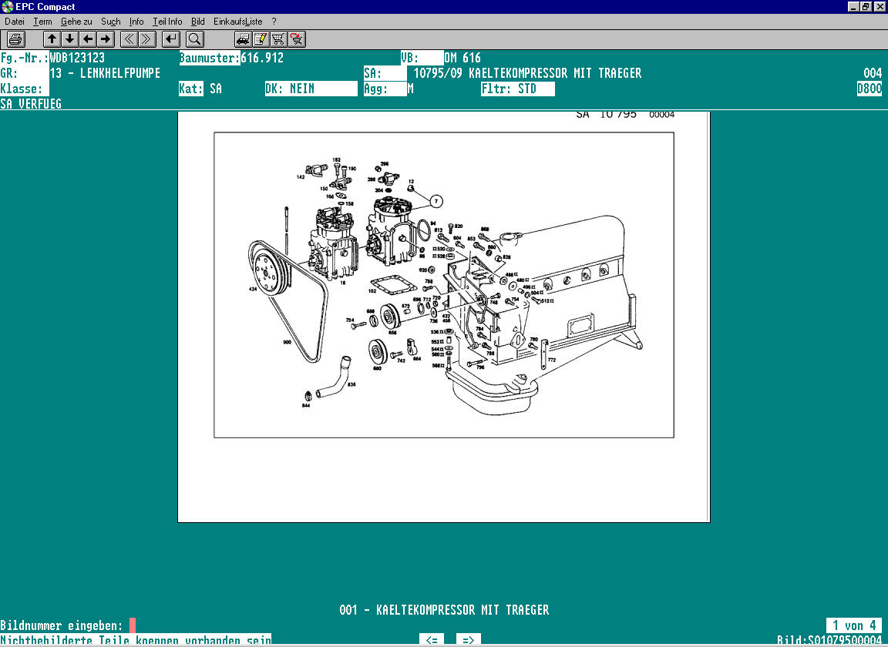Open the notepad with pencil icon
888x647 pixels.
pos(261,39)
